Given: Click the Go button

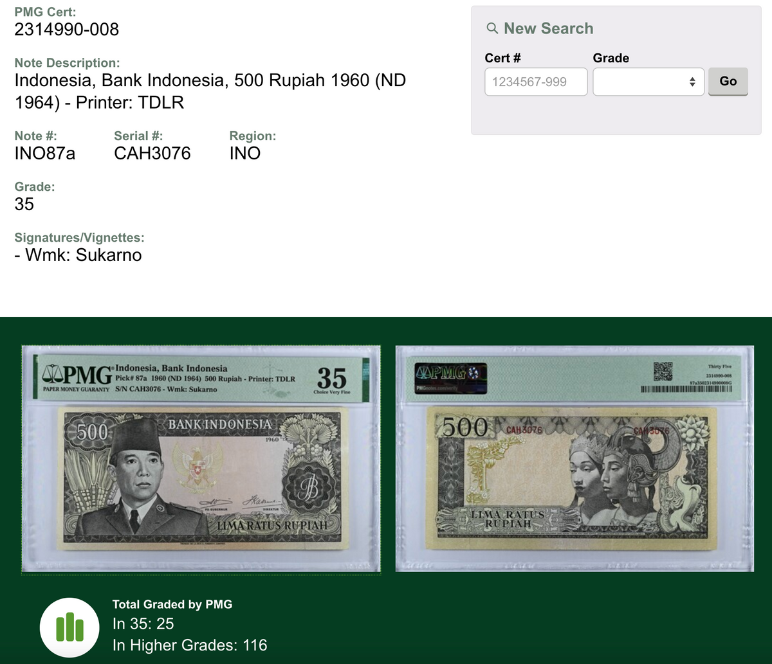Looking at the screenshot, I should (728, 82).
